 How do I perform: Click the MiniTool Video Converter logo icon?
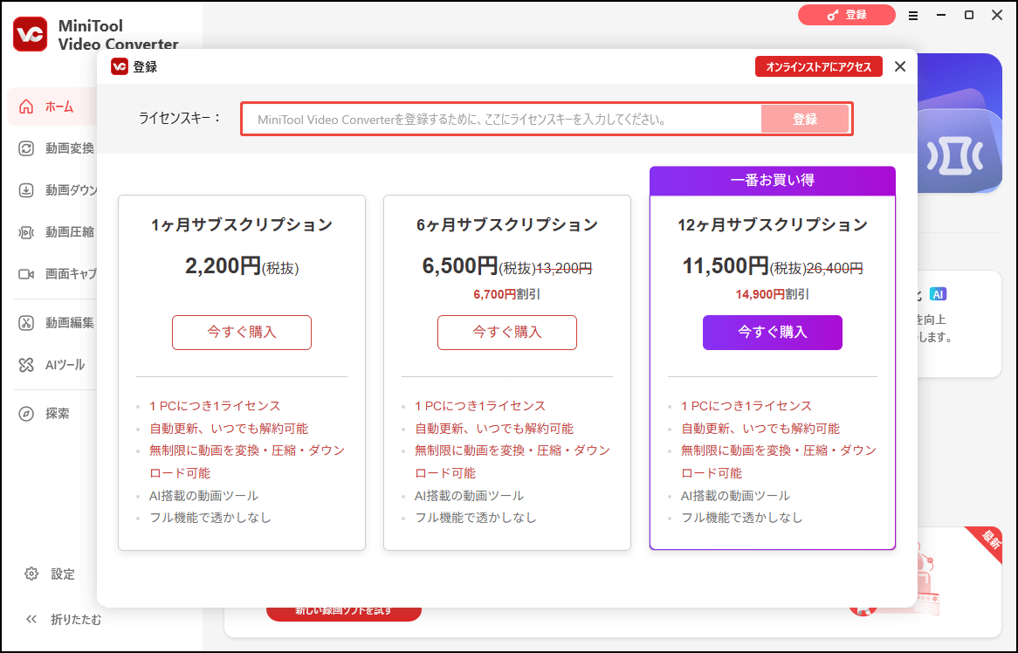30,34
